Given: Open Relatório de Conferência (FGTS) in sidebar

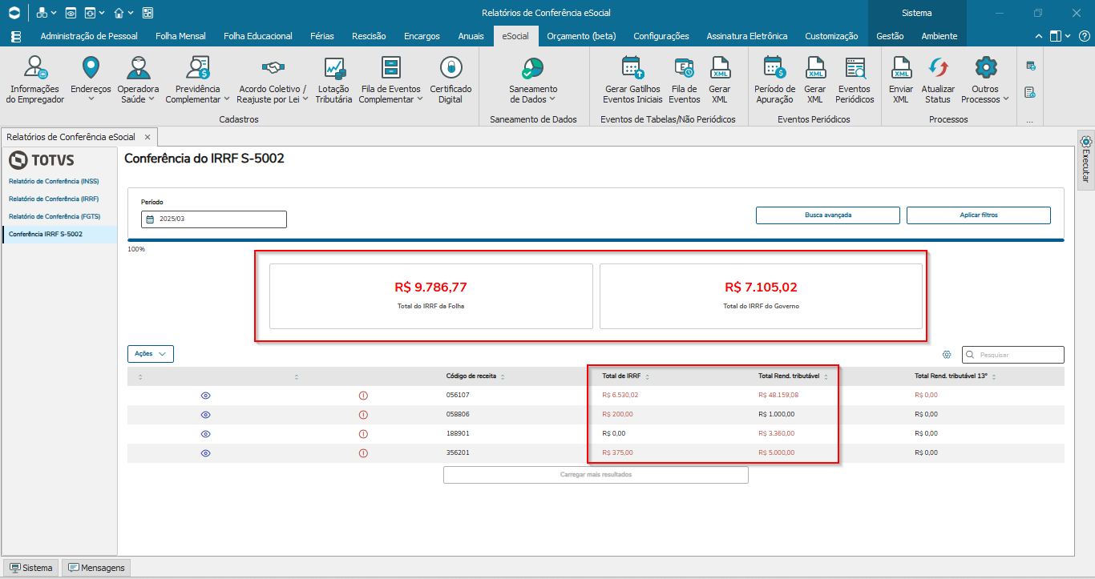Looking at the screenshot, I should [x=55, y=216].
